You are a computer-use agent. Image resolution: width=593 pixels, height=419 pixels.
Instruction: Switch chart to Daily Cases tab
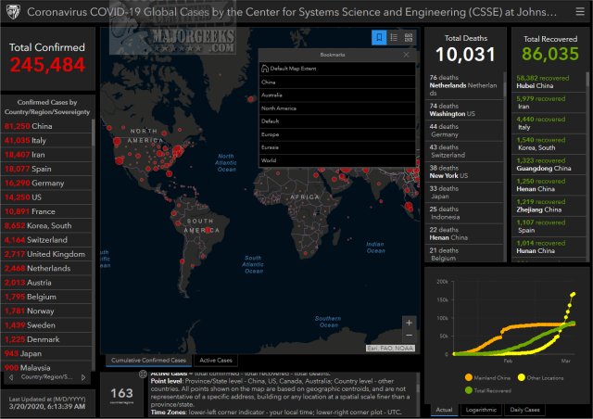524,410
